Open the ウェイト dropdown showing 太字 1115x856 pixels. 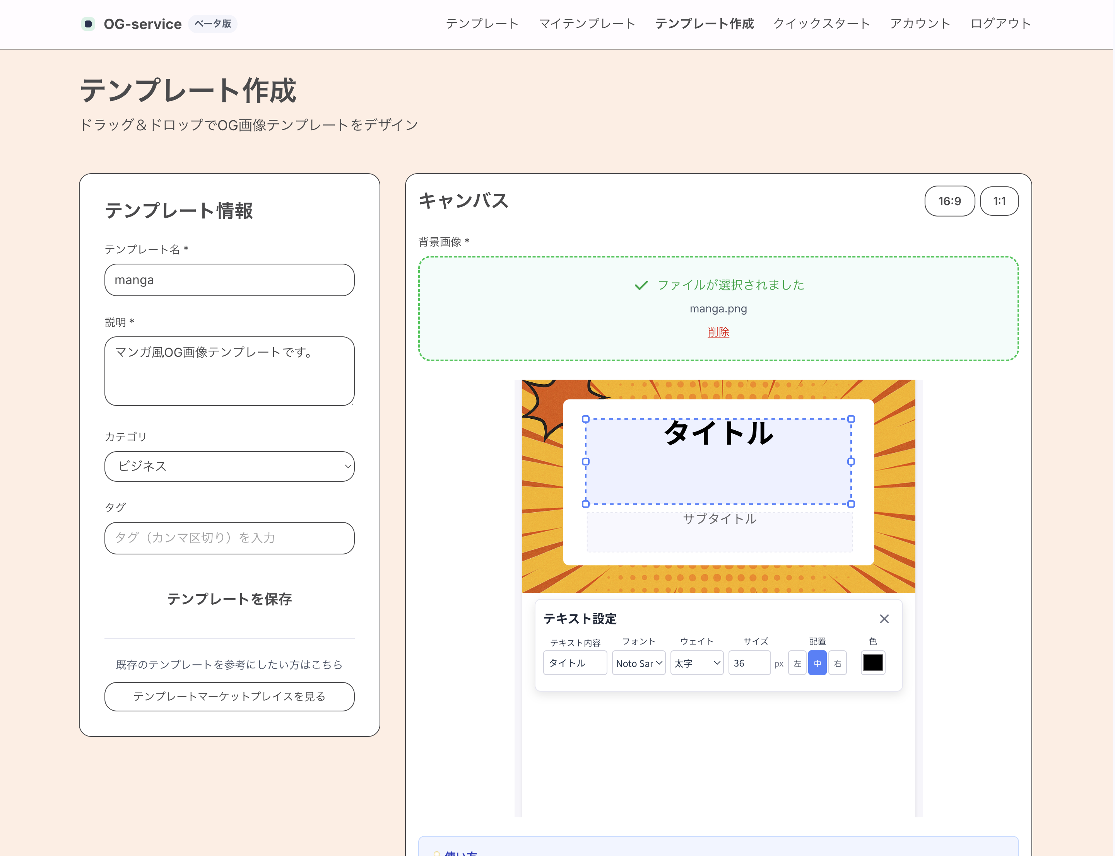(696, 663)
